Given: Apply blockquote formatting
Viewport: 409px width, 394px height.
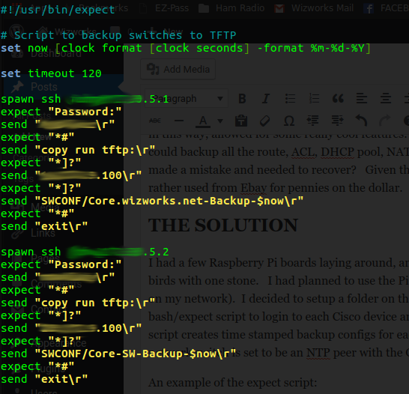Looking at the screenshot, I should [x=338, y=99].
